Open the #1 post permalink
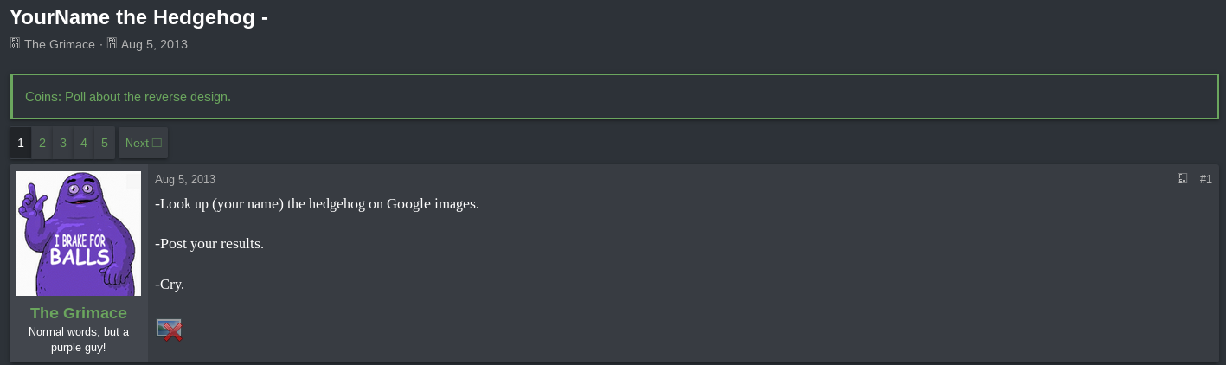Image resolution: width=1226 pixels, height=365 pixels. coord(1205,179)
